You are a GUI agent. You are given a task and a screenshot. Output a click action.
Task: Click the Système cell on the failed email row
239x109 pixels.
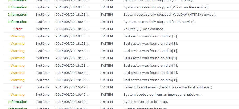click(x=42, y=87)
